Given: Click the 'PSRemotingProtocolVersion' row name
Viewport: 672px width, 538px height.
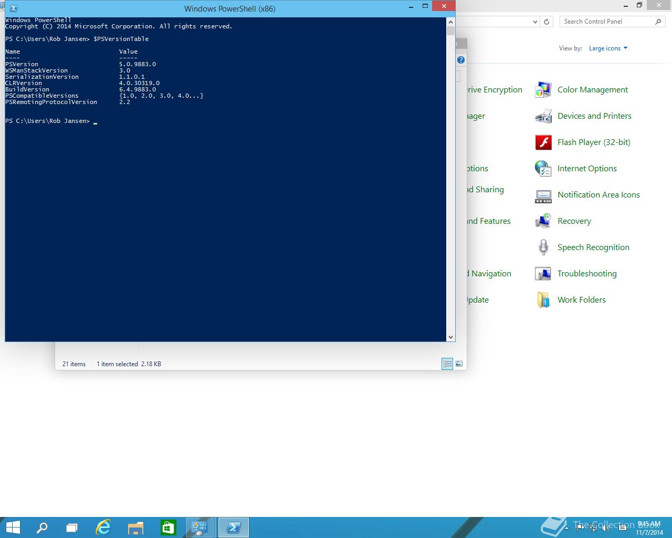Looking at the screenshot, I should click(x=51, y=102).
